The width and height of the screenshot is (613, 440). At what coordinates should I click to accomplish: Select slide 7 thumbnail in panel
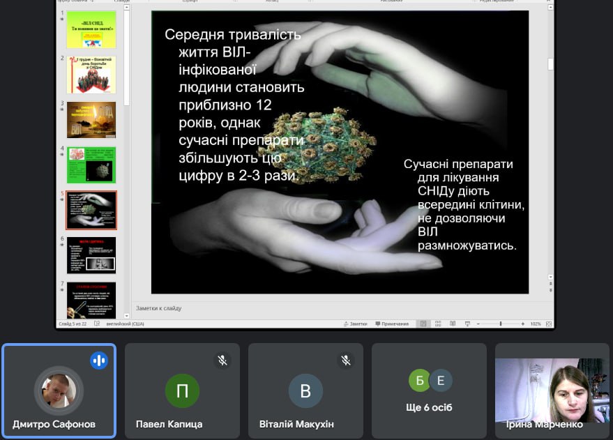click(x=91, y=300)
